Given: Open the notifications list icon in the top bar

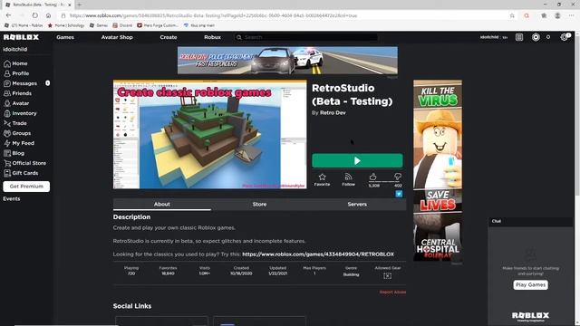Looking at the screenshot, I should 519,37.
